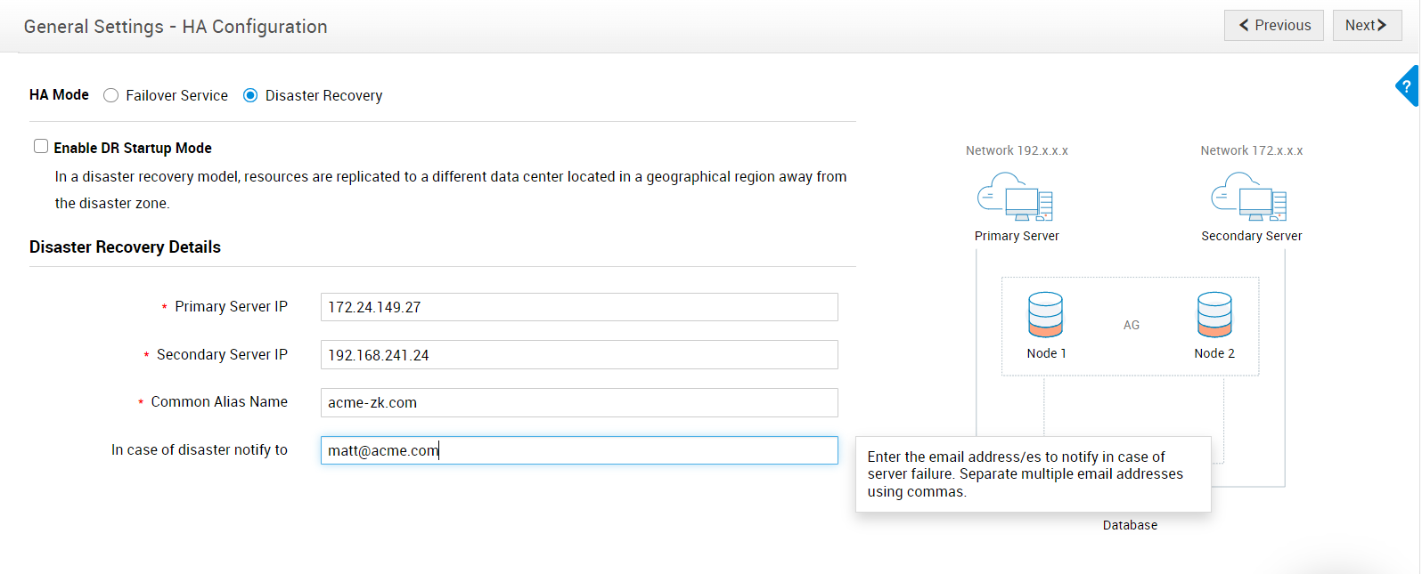Click the Secondary Server cloud computer icon
This screenshot has width=1422, height=574.
pyautogui.click(x=1249, y=197)
